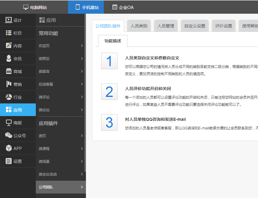
Task: Click the app menu vertical scrollbar
Action: tap(85, 93)
